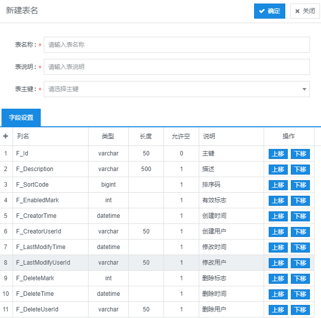Screen dimensions: 321x318
Task: Click the 说明 column header
Action: click(231, 136)
